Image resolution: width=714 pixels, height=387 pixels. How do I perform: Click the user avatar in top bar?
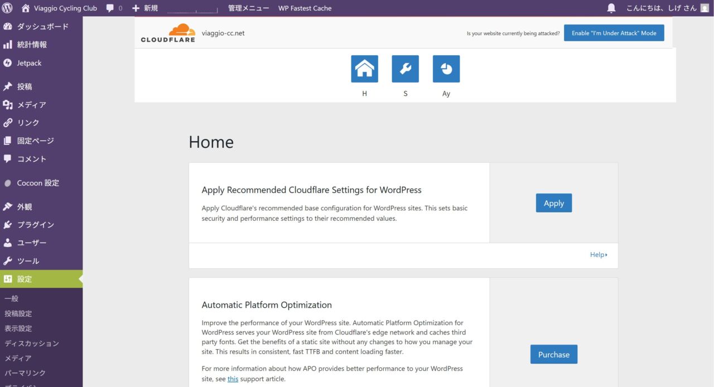(x=705, y=8)
